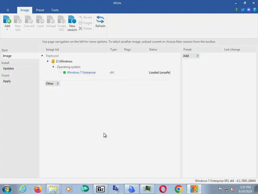Image resolution: width=258 pixels, height=194 pixels.
Task: Launch Opera from taskbar
Action: [x=163, y=189]
